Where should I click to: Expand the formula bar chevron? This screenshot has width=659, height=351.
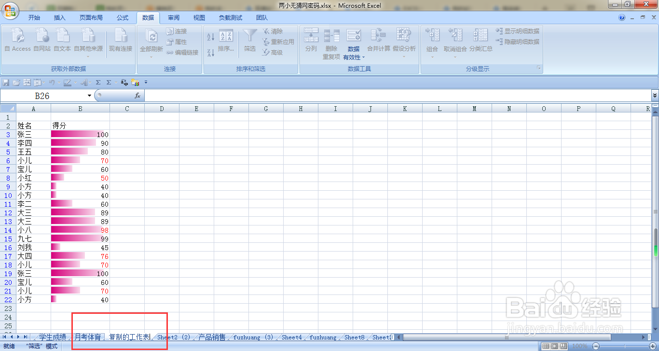655,96
